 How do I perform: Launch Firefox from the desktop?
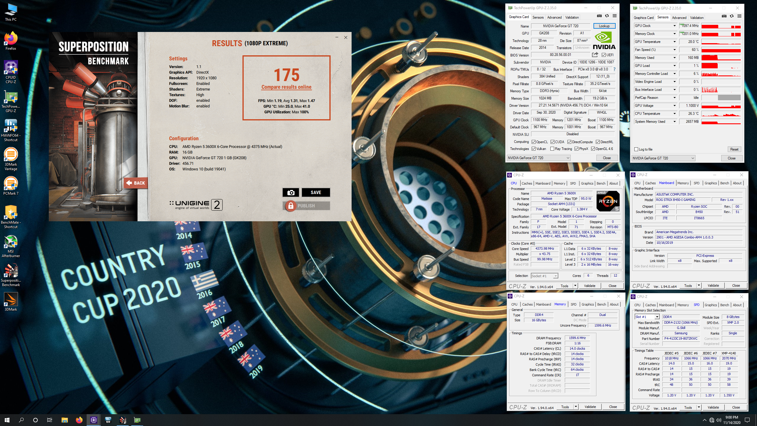tap(11, 41)
